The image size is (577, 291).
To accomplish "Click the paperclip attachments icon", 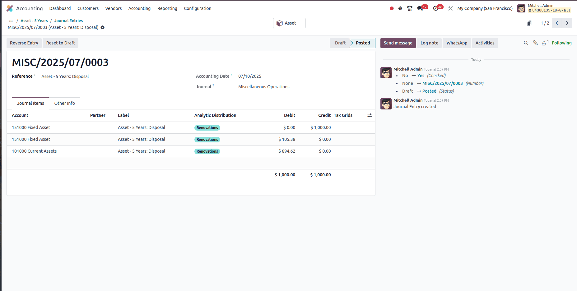I will [535, 43].
